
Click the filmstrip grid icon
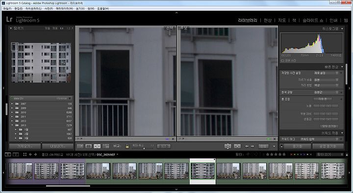tap(25, 154)
